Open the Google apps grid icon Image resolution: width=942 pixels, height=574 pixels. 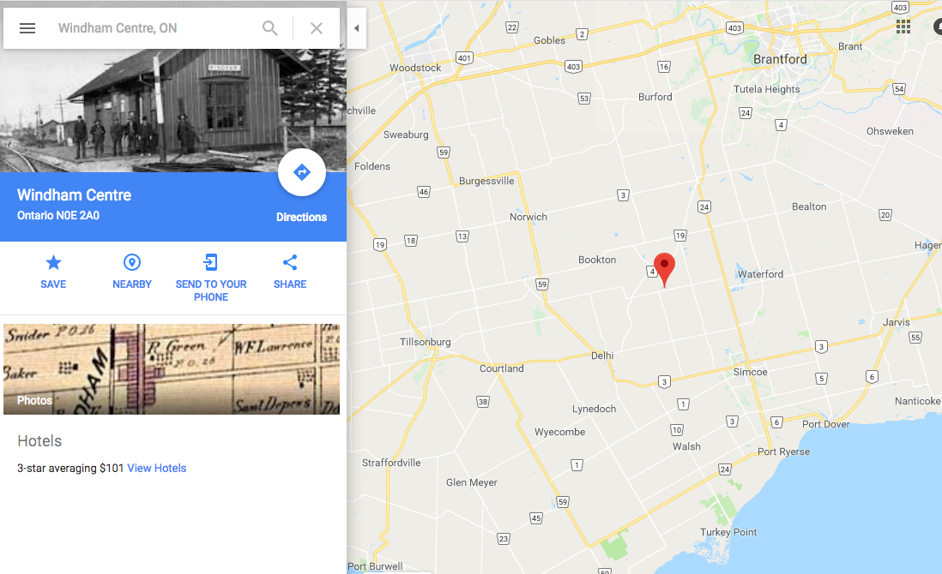pyautogui.click(x=903, y=27)
